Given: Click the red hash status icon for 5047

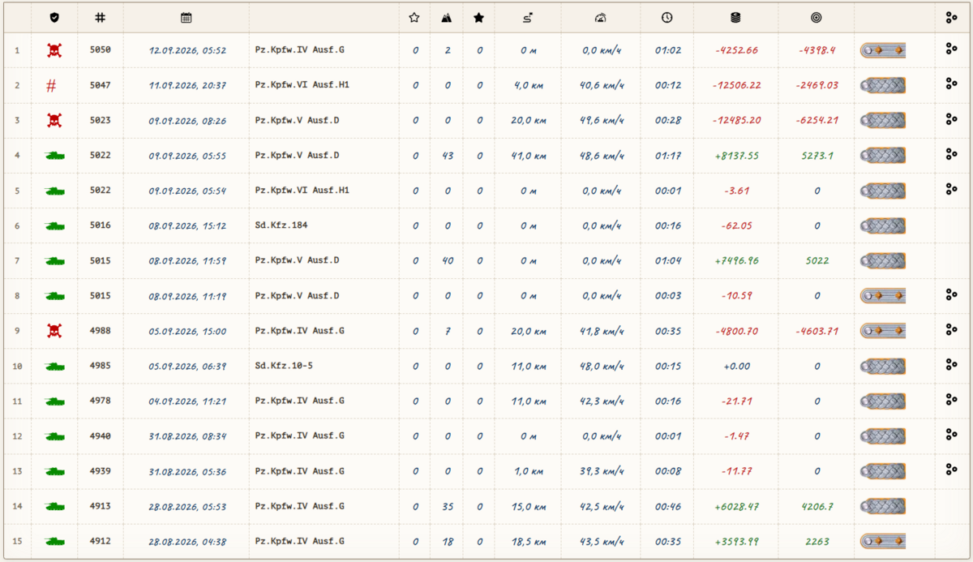Looking at the screenshot, I should 51,85.
